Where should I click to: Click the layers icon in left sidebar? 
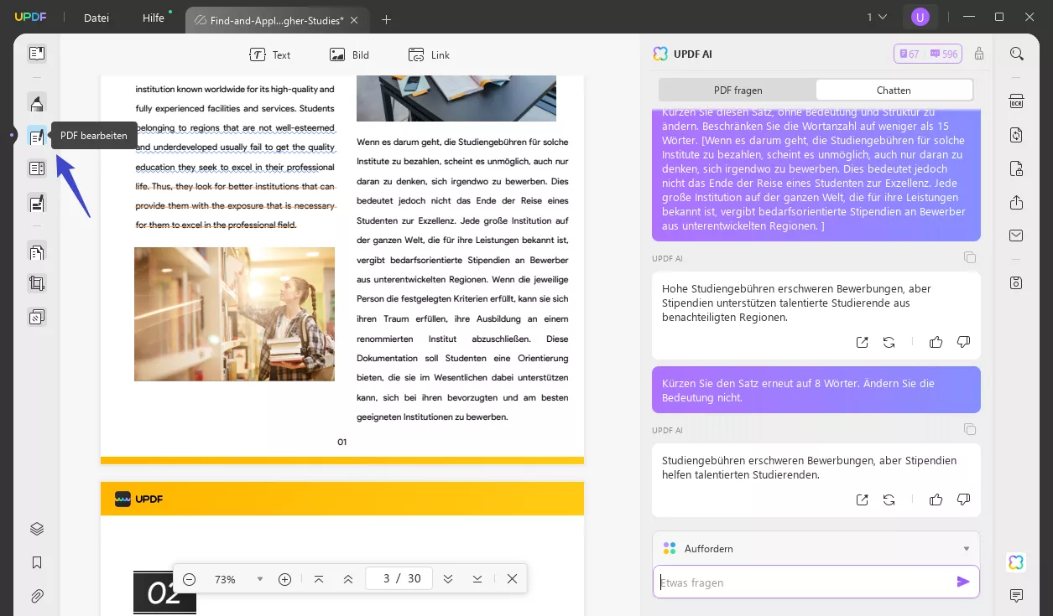tap(36, 529)
